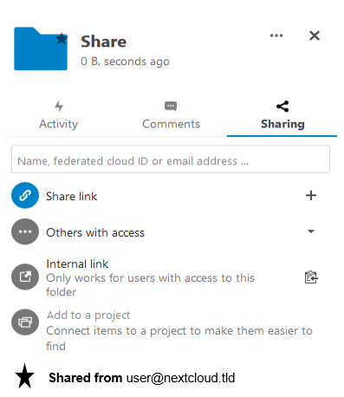
Task: Expand the Others with access list arrow
Action: pyautogui.click(x=311, y=231)
